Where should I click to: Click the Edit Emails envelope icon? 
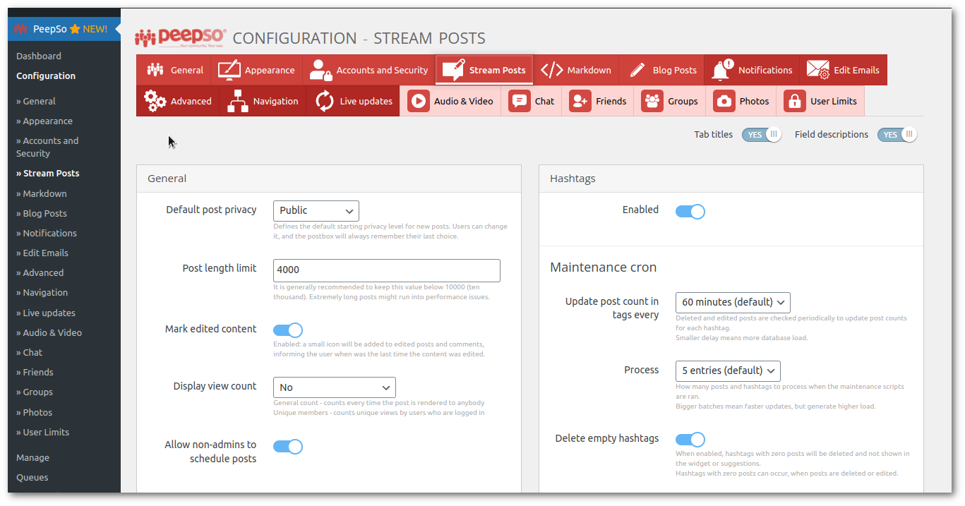click(x=817, y=70)
